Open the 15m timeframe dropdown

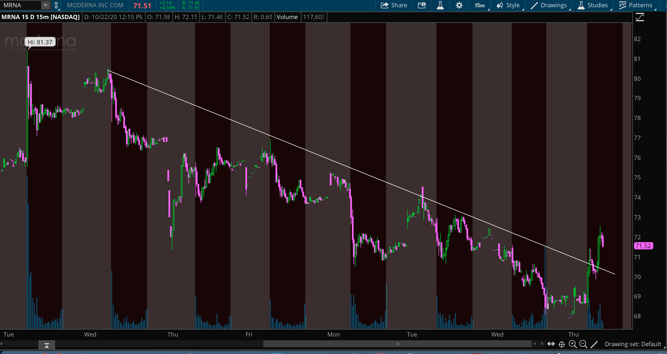coord(480,5)
